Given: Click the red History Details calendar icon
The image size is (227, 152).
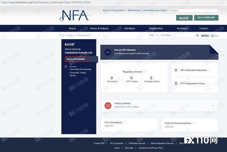Looking at the screenshot, I should click(108, 105).
